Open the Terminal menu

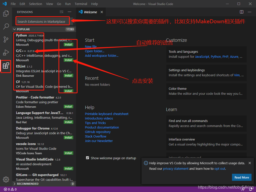pyautogui.click(x=81, y=4)
